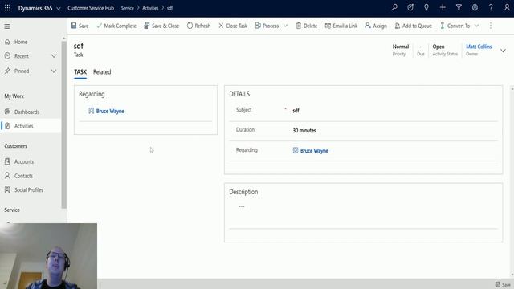Screen dimensions: 514x289
Task: Mark the task complete
Action: click(x=116, y=26)
